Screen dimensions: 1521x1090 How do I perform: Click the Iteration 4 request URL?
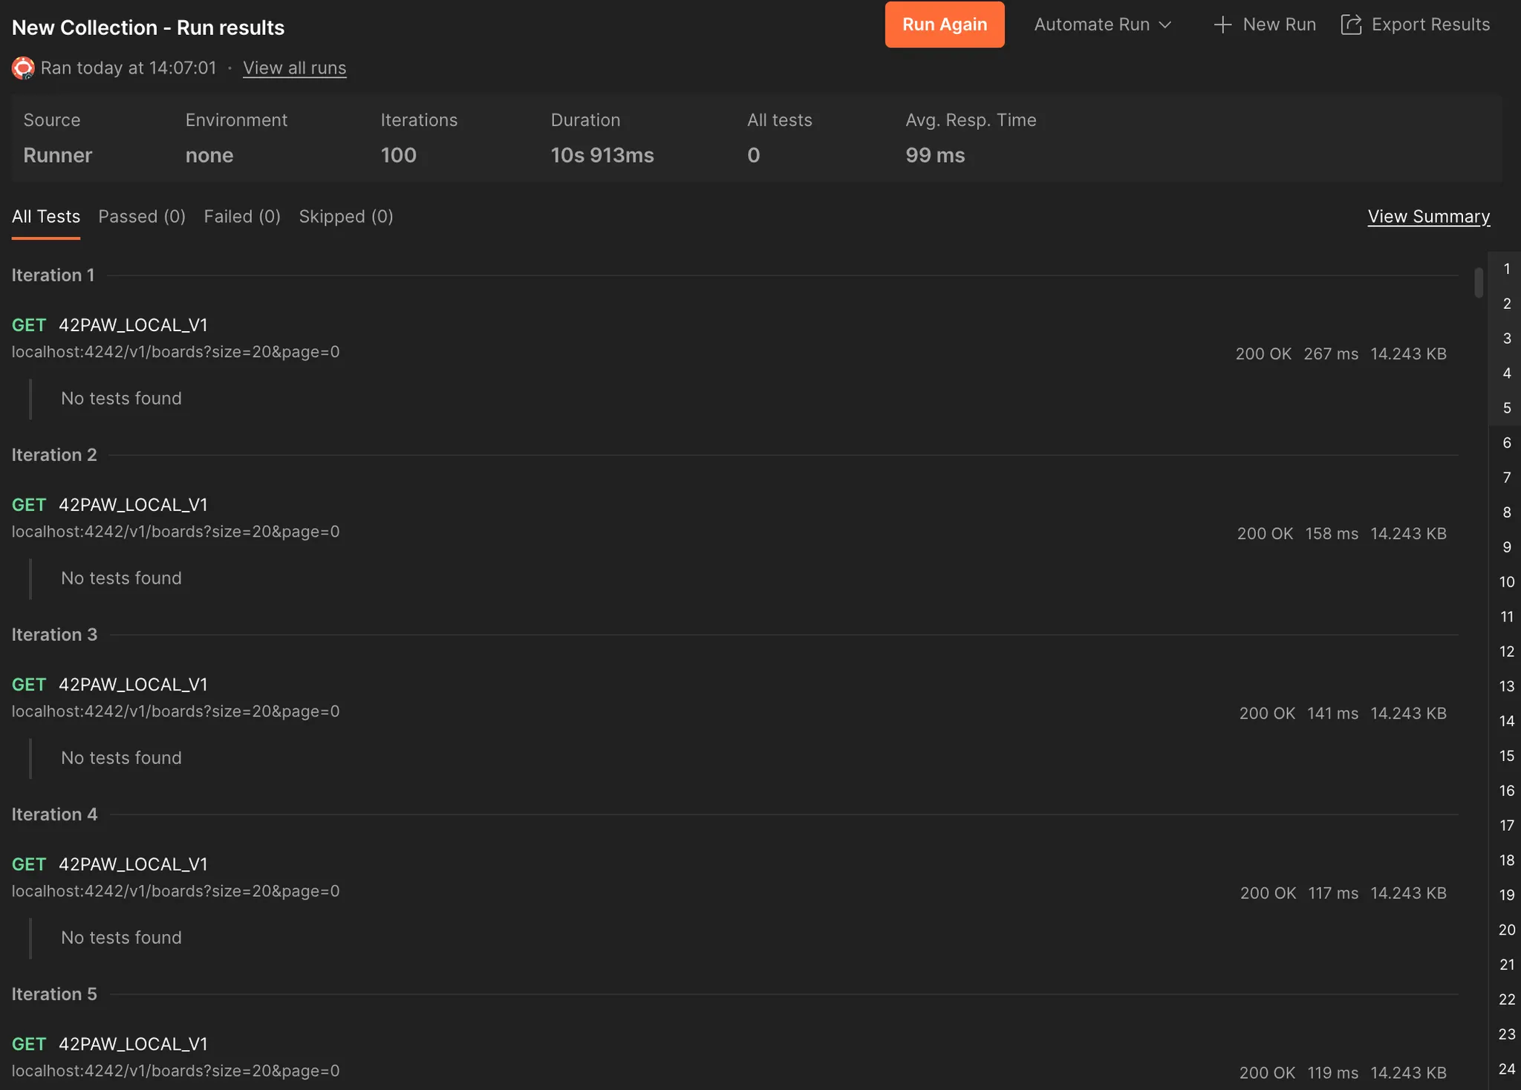[x=175, y=891]
